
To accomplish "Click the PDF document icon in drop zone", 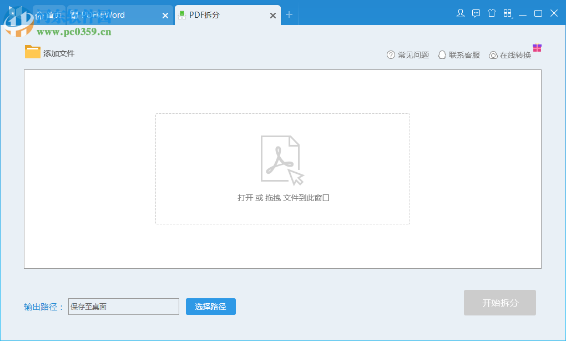I will click(x=282, y=161).
